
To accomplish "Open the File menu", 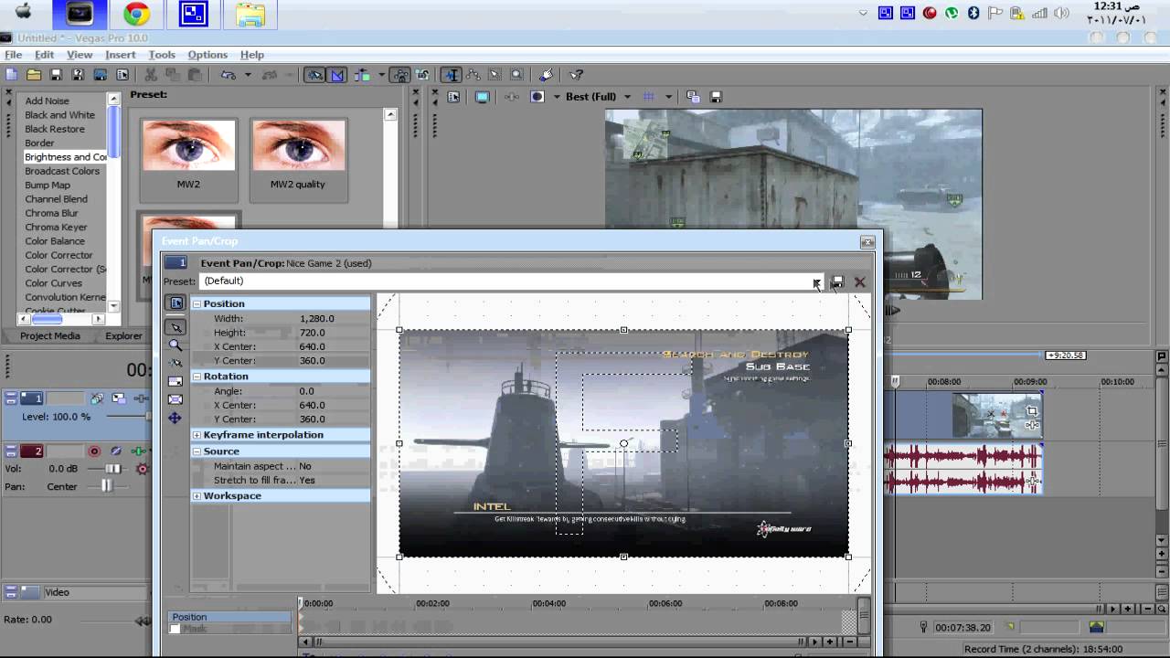I will click(x=13, y=55).
